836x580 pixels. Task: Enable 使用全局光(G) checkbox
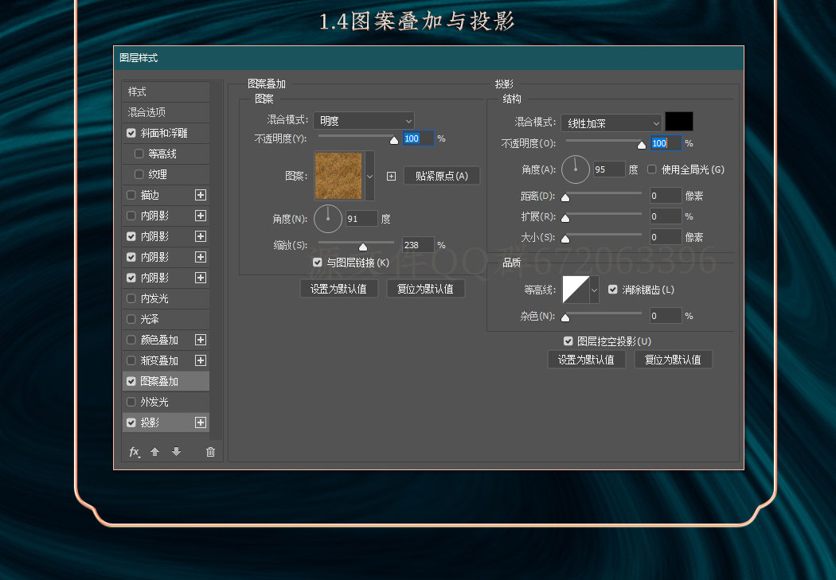click(651, 169)
